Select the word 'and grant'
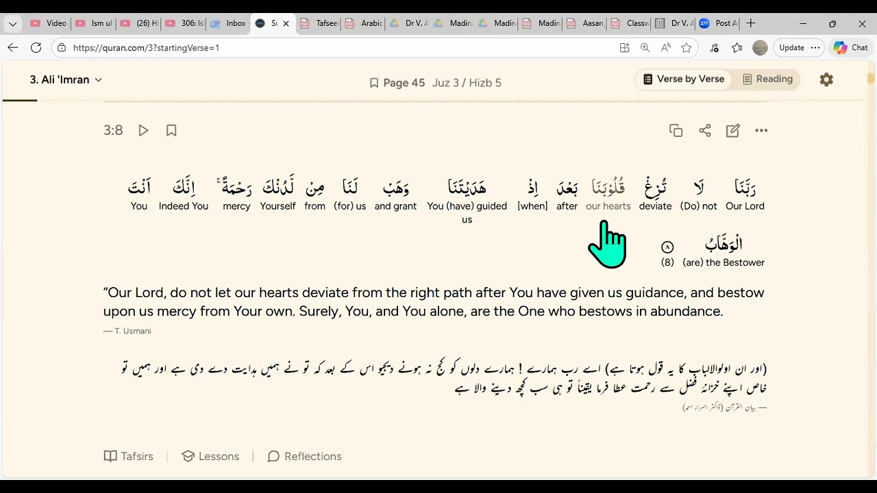This screenshot has width=877, height=493. [x=395, y=194]
